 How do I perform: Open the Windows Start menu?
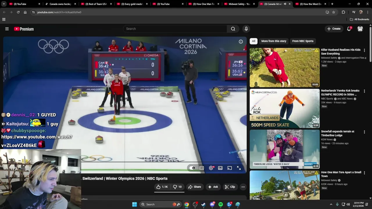pyautogui.click(x=135, y=204)
